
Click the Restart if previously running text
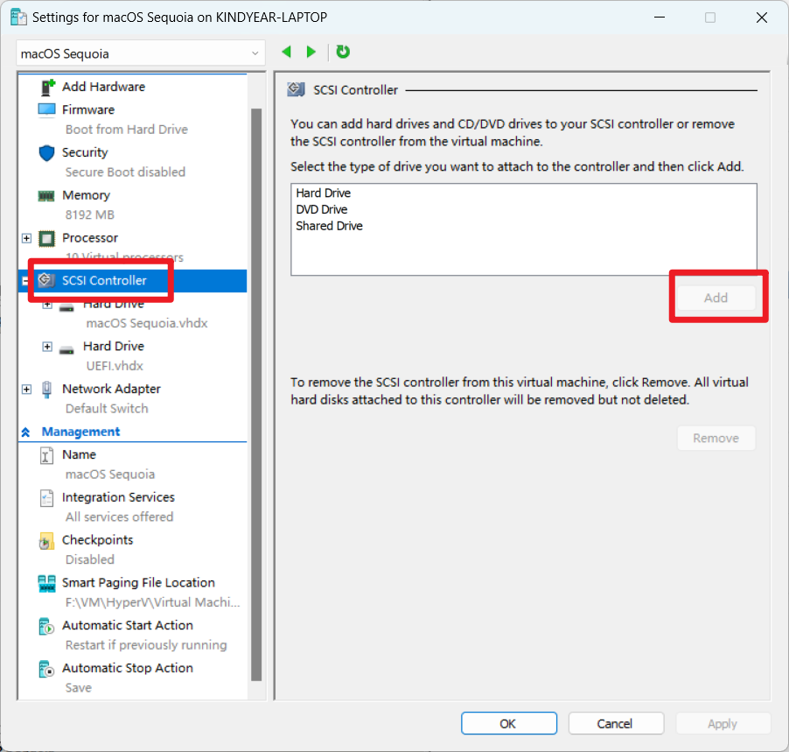146,645
